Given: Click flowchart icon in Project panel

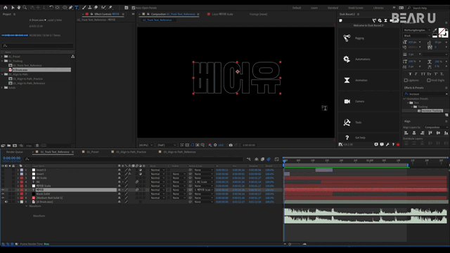Looking at the screenshot, I should pos(73,56).
